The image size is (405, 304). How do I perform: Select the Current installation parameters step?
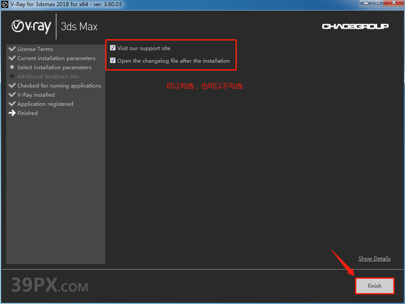56,58
